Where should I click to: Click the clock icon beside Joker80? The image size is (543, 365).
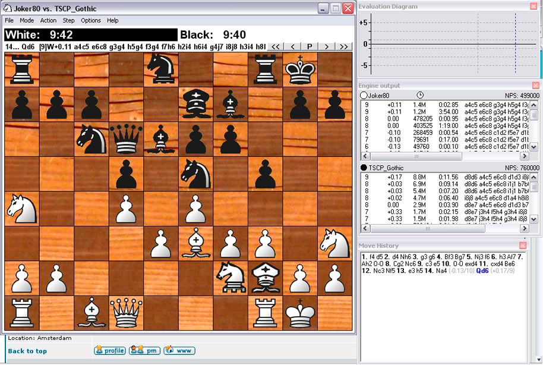click(421, 95)
